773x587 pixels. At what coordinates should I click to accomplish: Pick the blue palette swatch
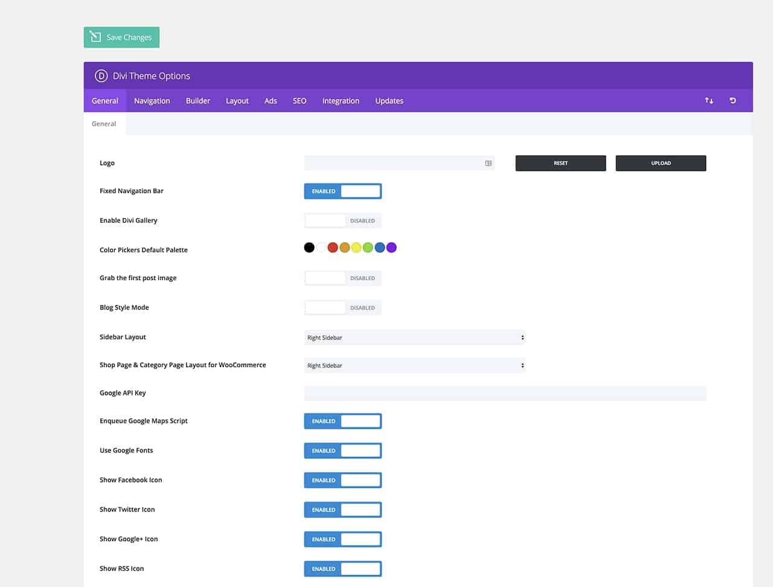click(x=380, y=248)
